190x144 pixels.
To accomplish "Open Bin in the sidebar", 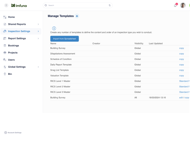I will 10,74.
